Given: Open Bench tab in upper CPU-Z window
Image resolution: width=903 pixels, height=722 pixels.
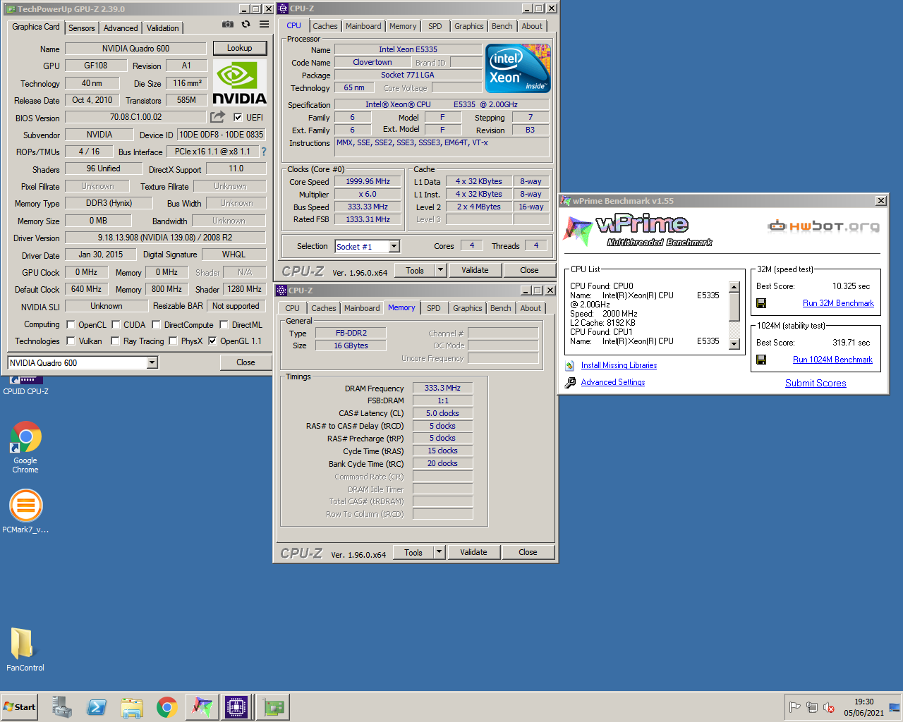Looking at the screenshot, I should 502,26.
